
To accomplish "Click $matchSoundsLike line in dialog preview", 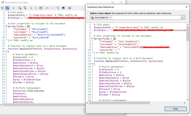I will click(115, 83).
